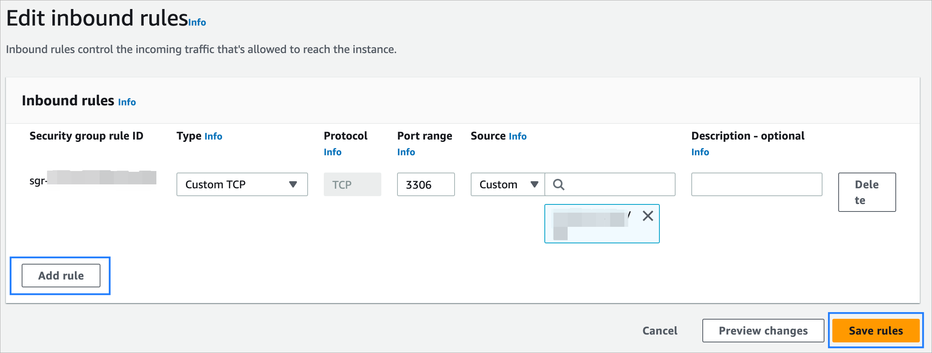Open Info link next to Inbound rules heading

tap(127, 102)
